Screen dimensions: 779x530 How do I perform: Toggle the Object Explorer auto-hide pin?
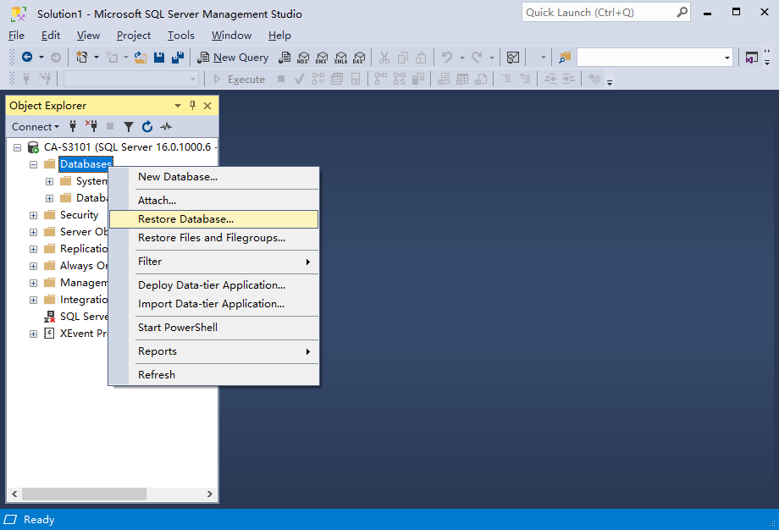click(192, 106)
